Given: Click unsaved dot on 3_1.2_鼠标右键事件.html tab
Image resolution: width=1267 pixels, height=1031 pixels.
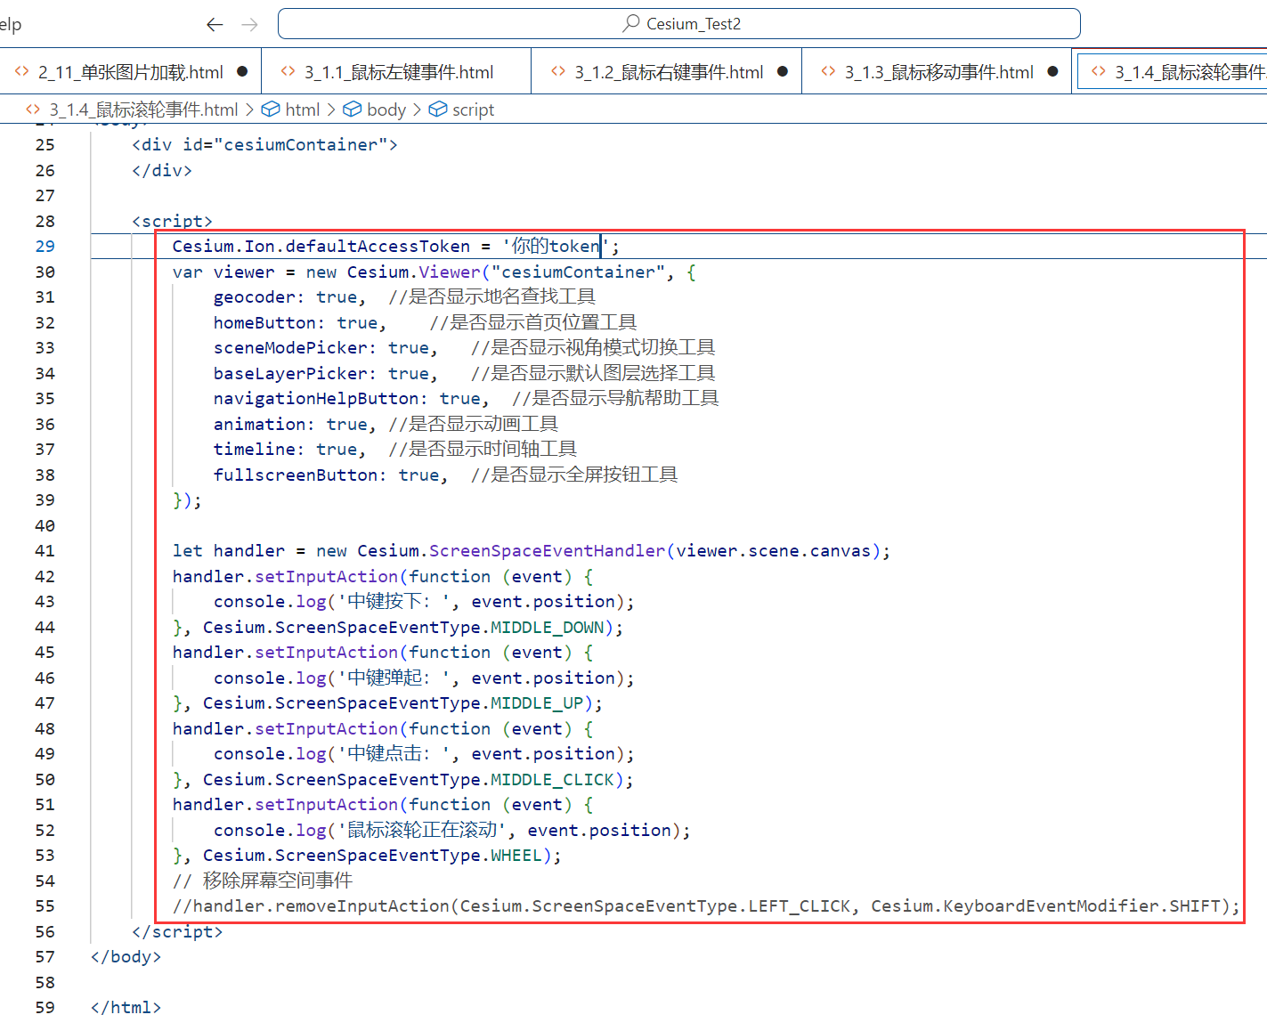Looking at the screenshot, I should point(783,71).
